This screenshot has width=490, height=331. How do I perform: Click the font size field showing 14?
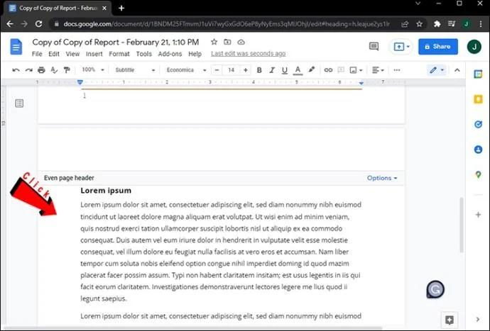[232, 70]
